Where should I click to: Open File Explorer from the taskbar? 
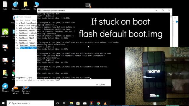[71, 103]
